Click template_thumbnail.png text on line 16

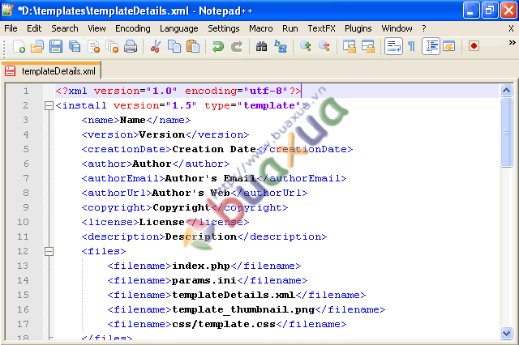pos(243,309)
